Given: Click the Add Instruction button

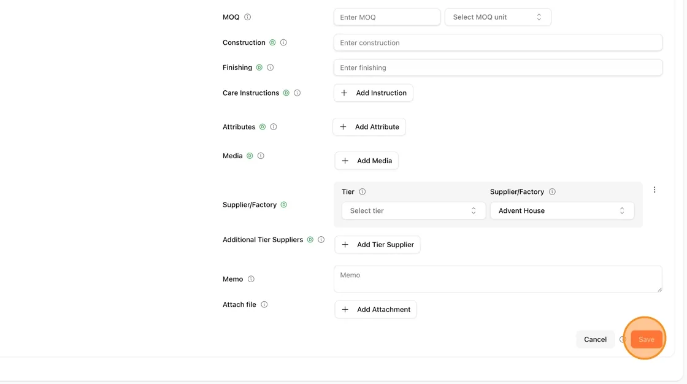Looking at the screenshot, I should point(374,93).
